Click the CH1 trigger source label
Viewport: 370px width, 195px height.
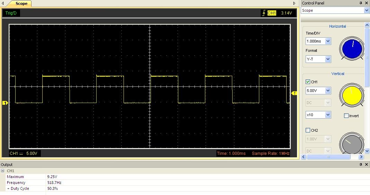pyautogui.click(x=272, y=13)
